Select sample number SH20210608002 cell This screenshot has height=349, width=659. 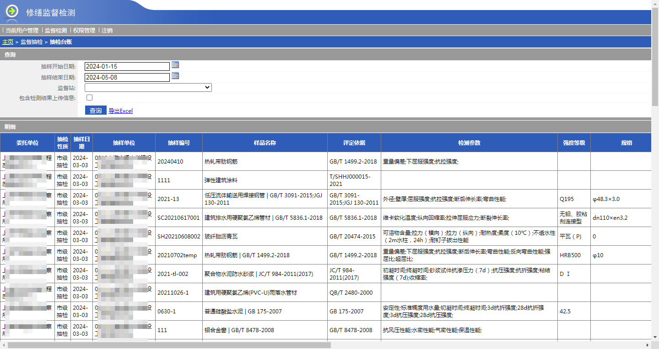point(179,236)
